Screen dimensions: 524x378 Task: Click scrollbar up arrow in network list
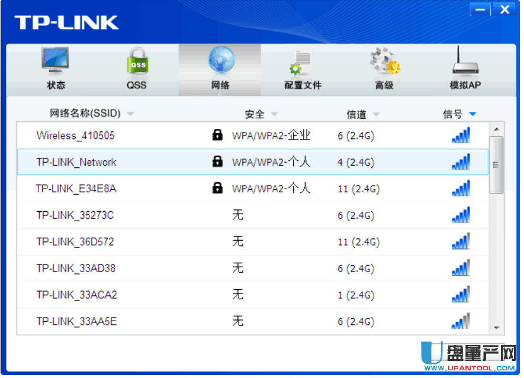pyautogui.click(x=497, y=129)
